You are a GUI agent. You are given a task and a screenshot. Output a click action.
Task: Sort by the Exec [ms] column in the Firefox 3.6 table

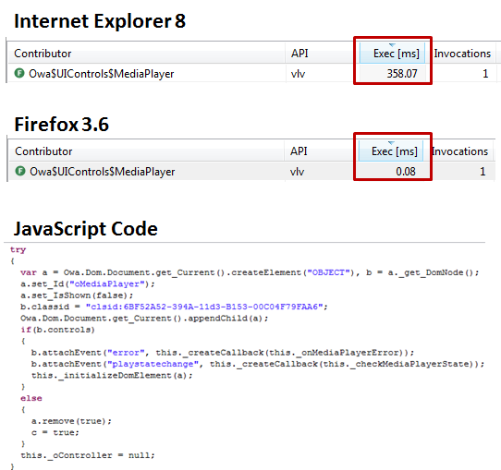point(391,151)
